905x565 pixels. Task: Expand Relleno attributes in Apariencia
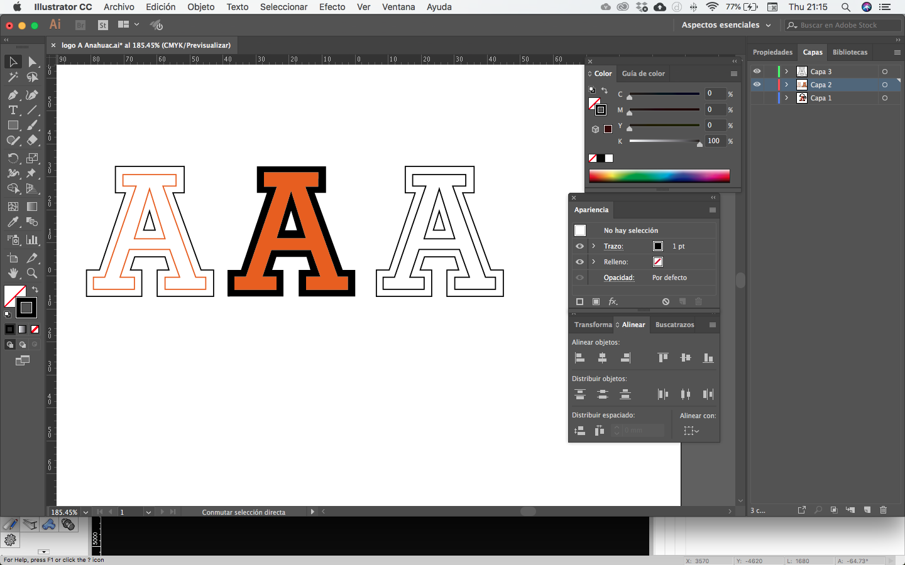point(593,262)
